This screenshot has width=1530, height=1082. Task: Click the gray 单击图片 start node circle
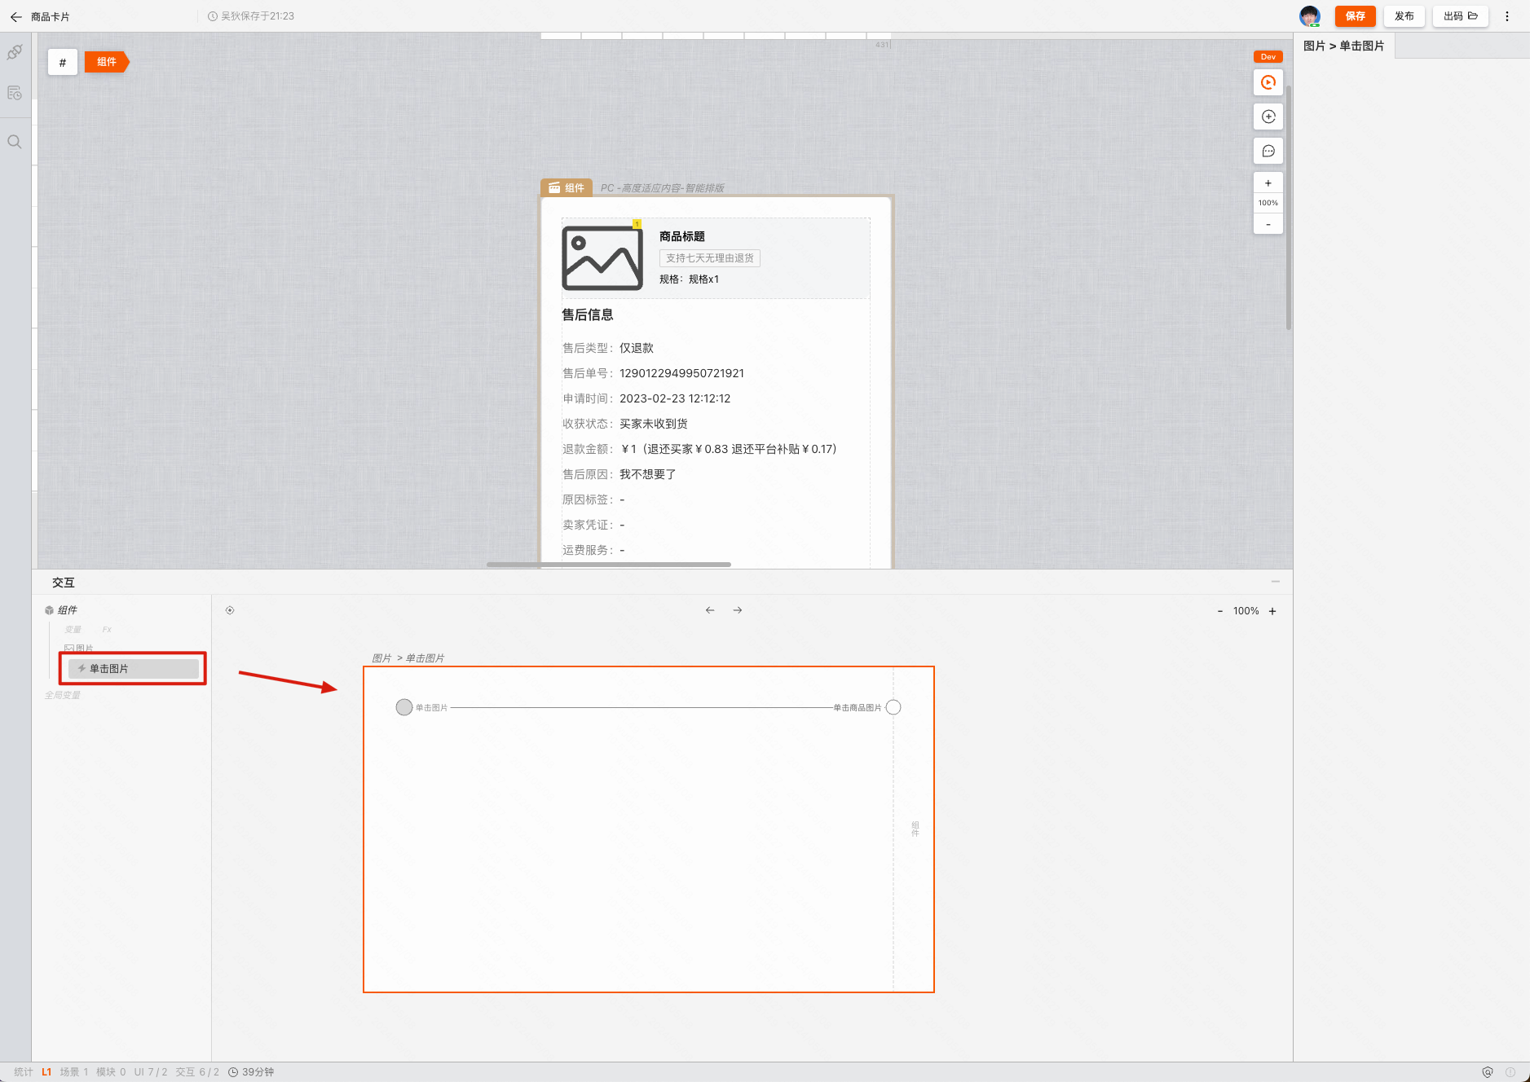(404, 707)
